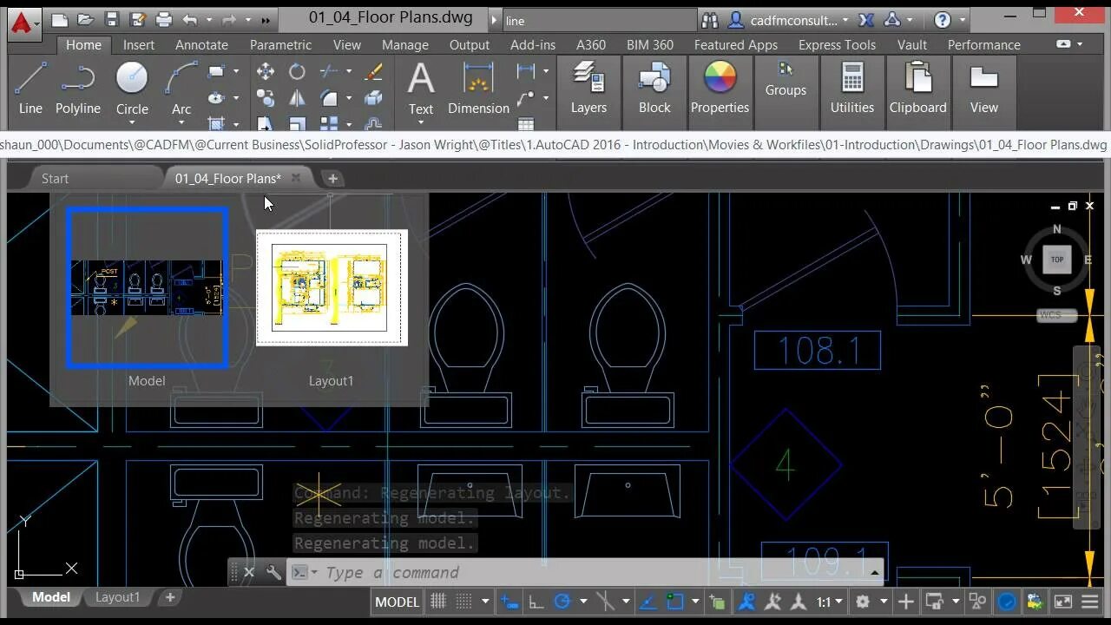Click the Undo arrow
The width and height of the screenshot is (1111, 625).
190,19
